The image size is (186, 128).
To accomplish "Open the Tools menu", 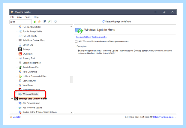I will pyautogui.click(x=28, y=17).
